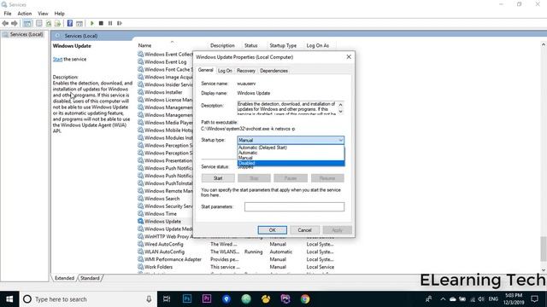
Task: Click the Refresh toolbar icon
Action: (x=49, y=23)
